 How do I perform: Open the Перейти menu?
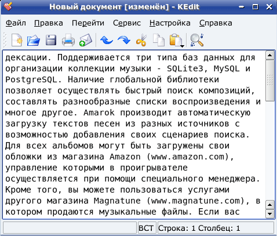88,23
